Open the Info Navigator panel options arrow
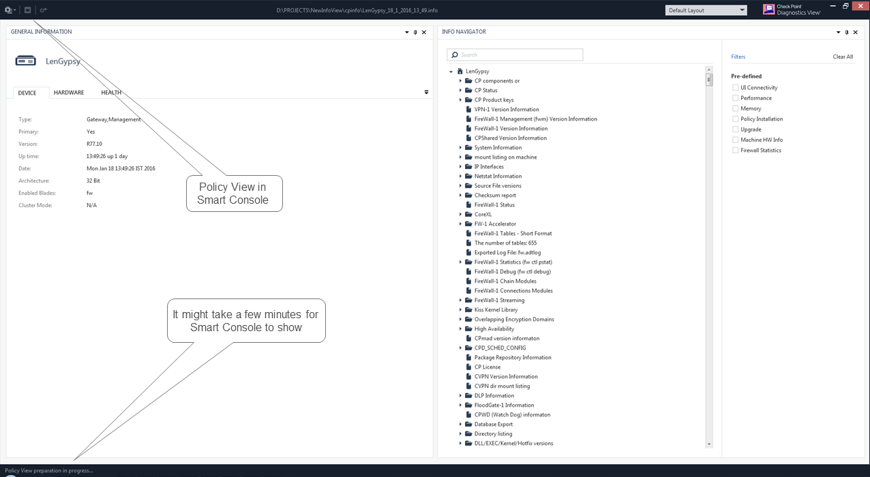 tap(839, 32)
